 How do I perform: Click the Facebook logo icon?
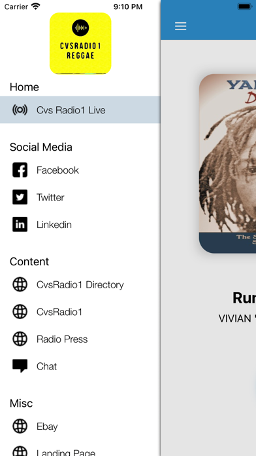(20, 170)
